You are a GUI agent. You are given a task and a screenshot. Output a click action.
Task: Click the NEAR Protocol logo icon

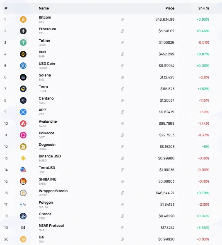click(23, 228)
